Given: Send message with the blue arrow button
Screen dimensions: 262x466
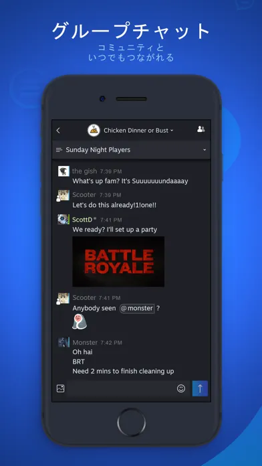Looking at the screenshot, I should pos(200,388).
